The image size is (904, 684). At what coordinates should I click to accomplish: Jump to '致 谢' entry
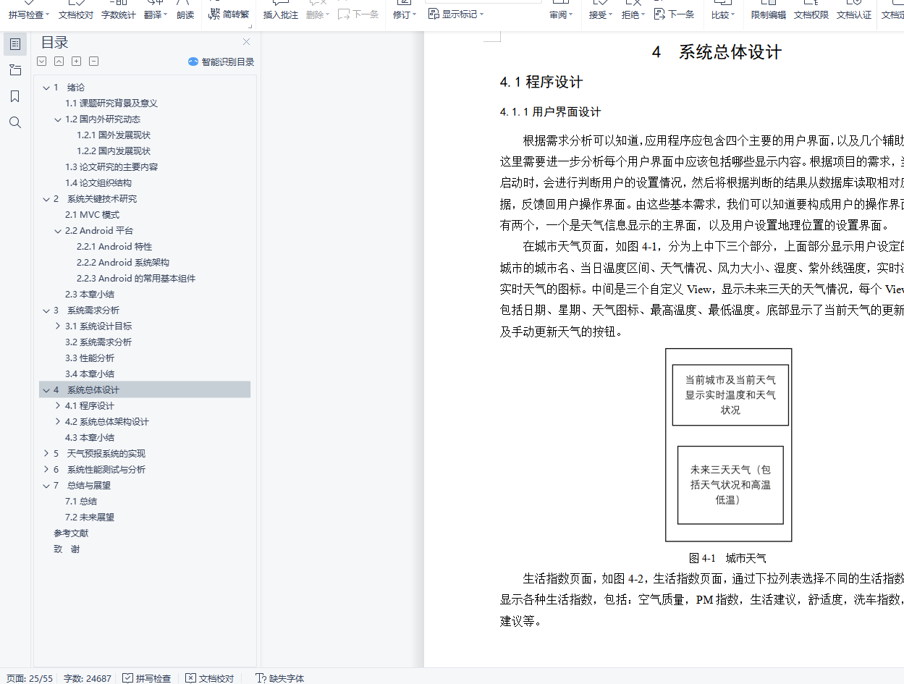[67, 549]
